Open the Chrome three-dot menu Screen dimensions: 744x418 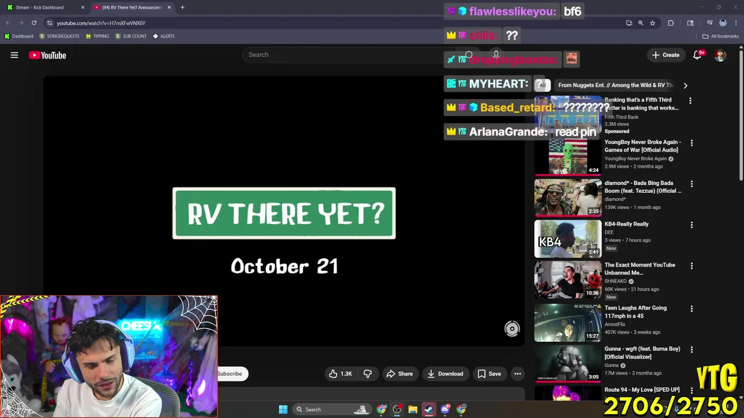[x=735, y=23]
